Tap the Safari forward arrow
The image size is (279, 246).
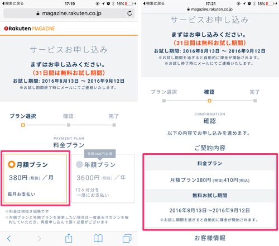click(39, 238)
